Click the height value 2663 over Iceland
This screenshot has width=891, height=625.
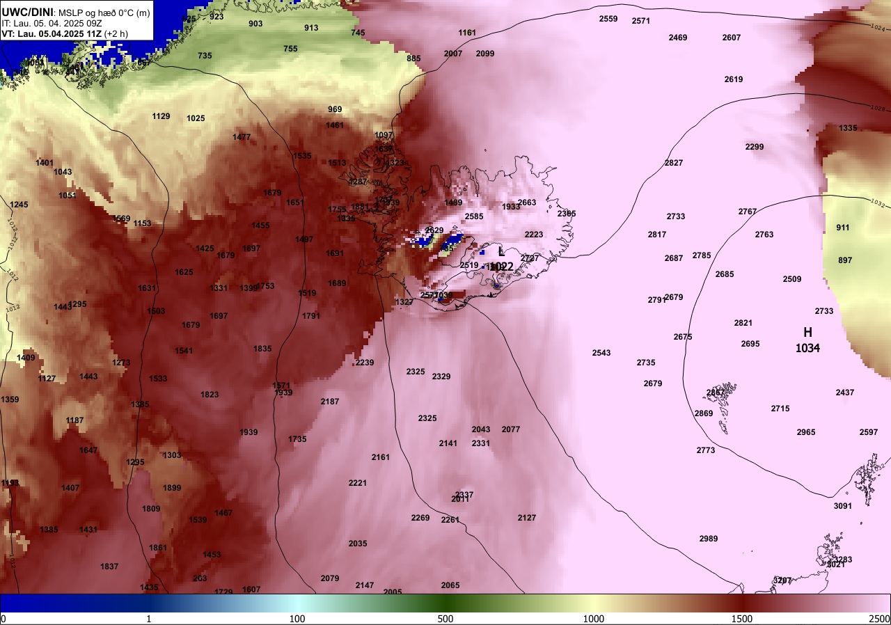[x=527, y=203]
